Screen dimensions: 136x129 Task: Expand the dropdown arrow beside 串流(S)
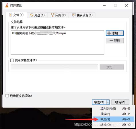(108, 102)
